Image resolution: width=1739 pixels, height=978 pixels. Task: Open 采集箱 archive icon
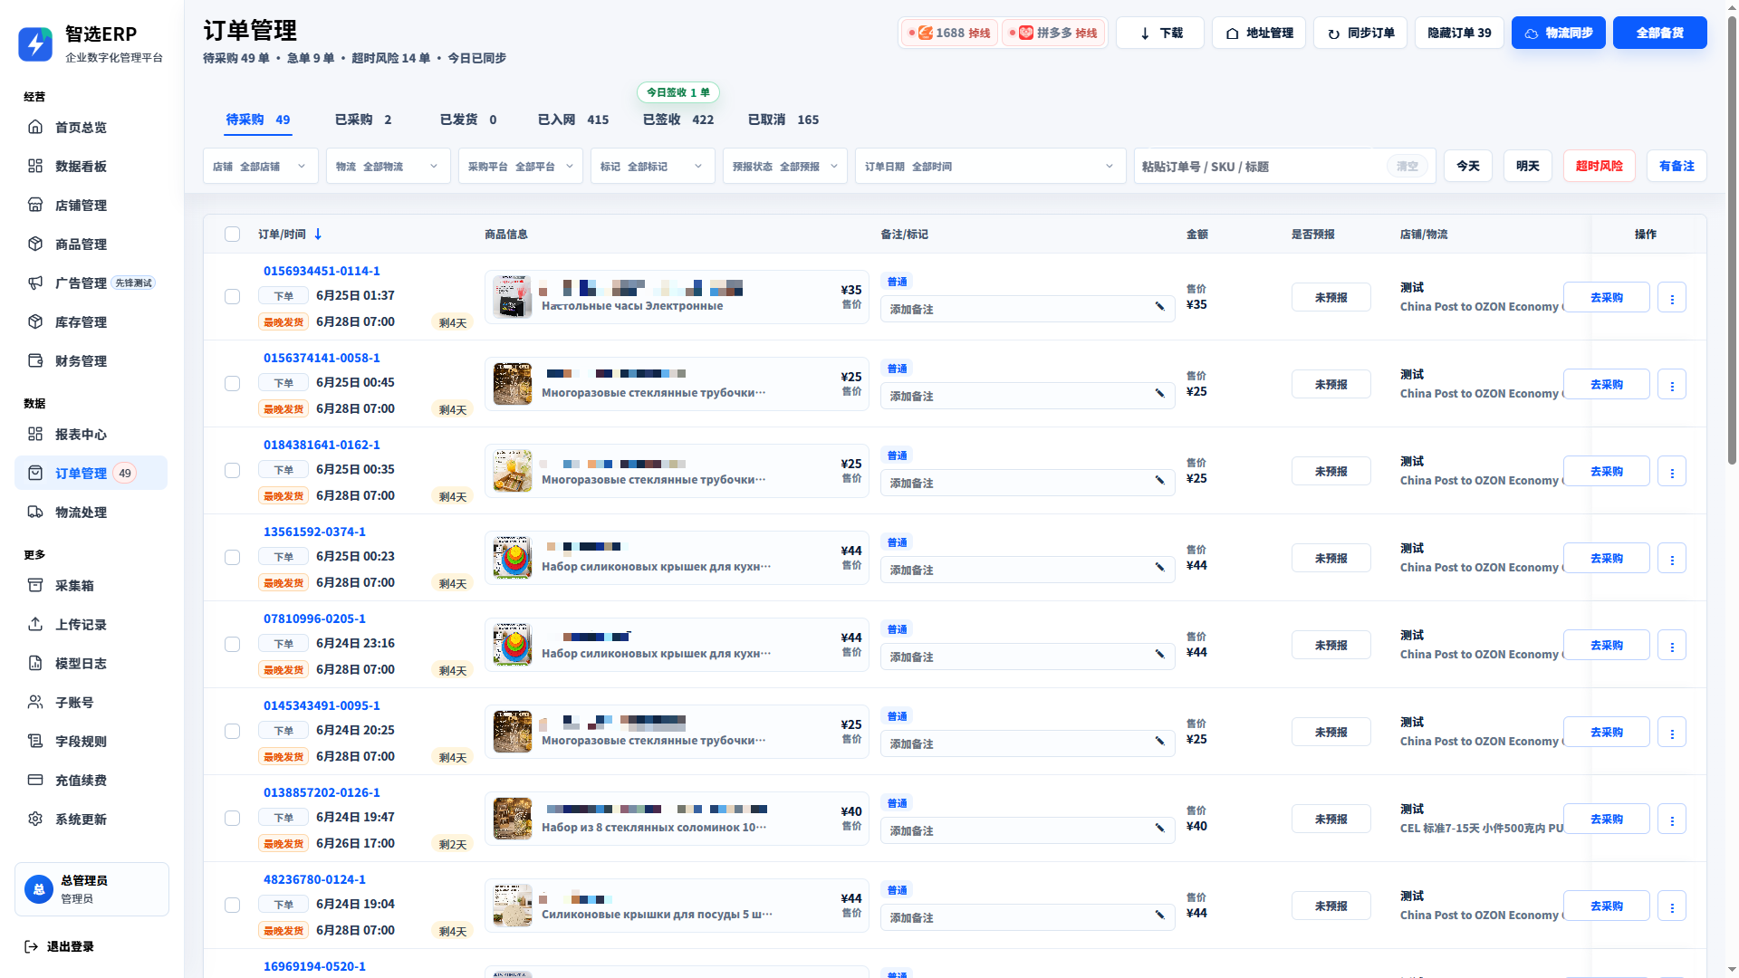35,585
